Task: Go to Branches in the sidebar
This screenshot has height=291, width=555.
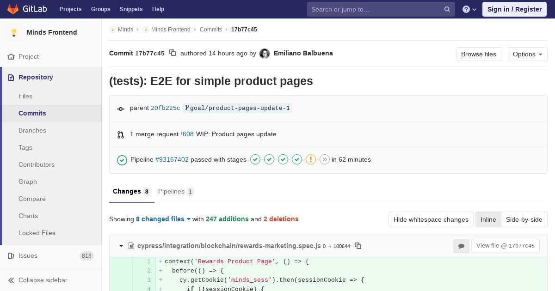Action: (52, 130)
